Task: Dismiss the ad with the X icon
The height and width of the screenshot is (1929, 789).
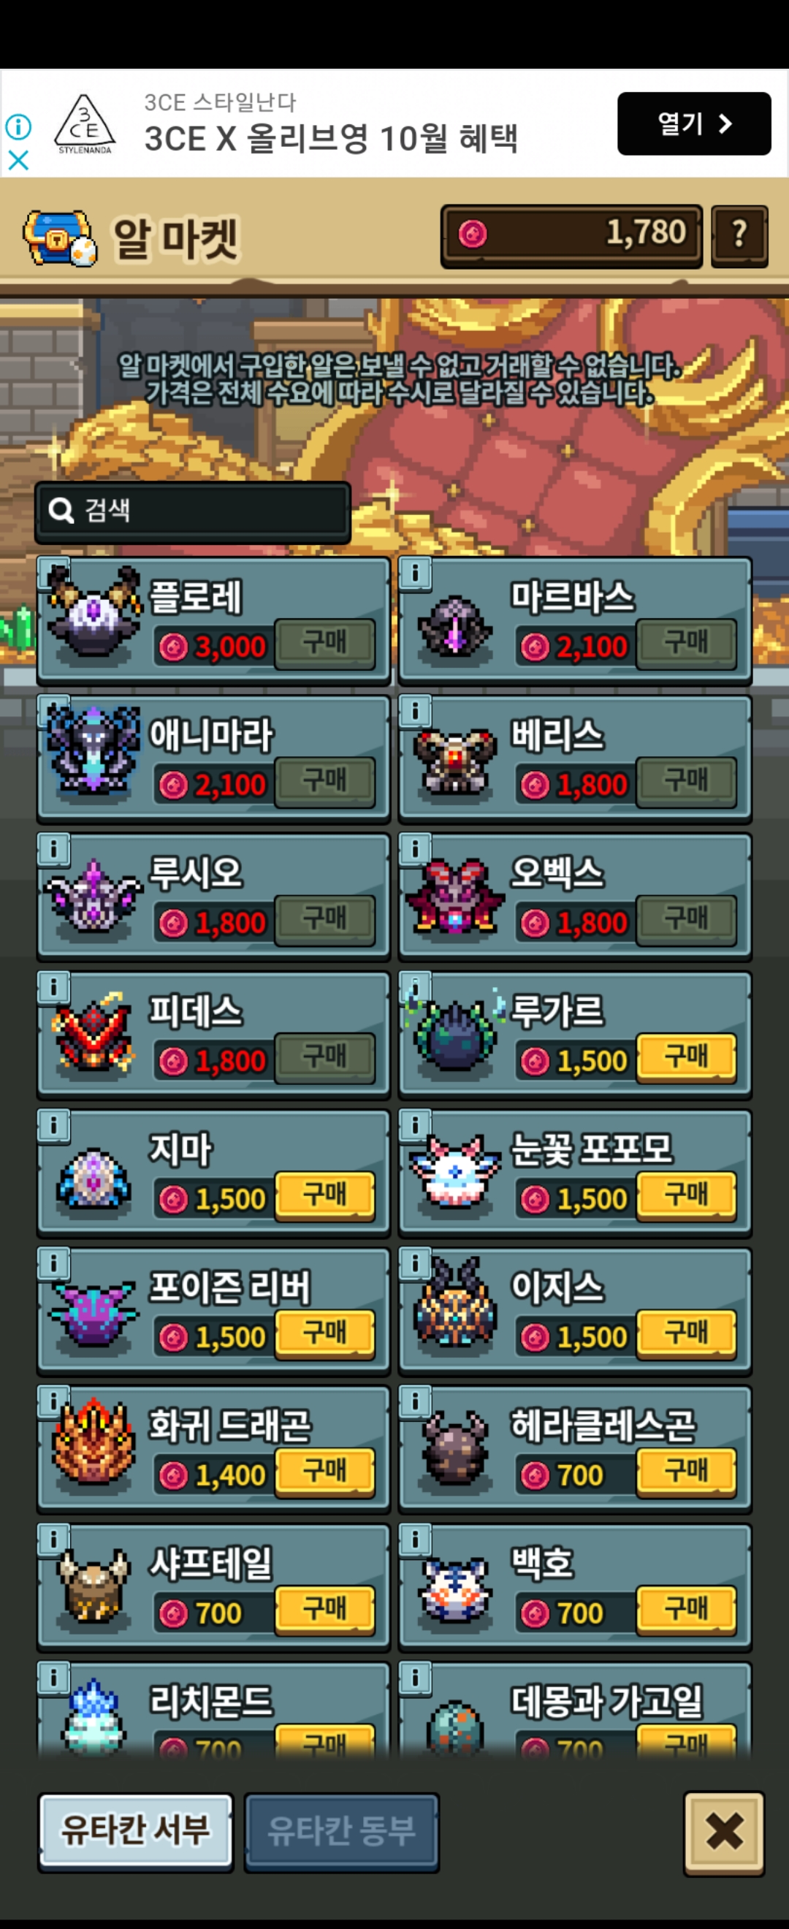Action: coord(18,159)
